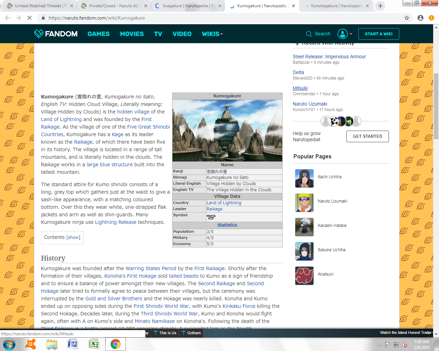Click the search magnifier icon

tap(309, 34)
